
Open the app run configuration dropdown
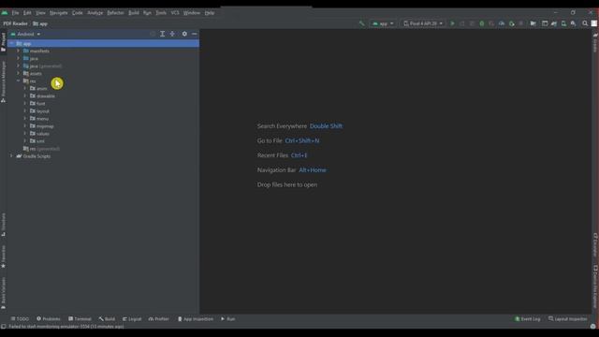(x=383, y=23)
